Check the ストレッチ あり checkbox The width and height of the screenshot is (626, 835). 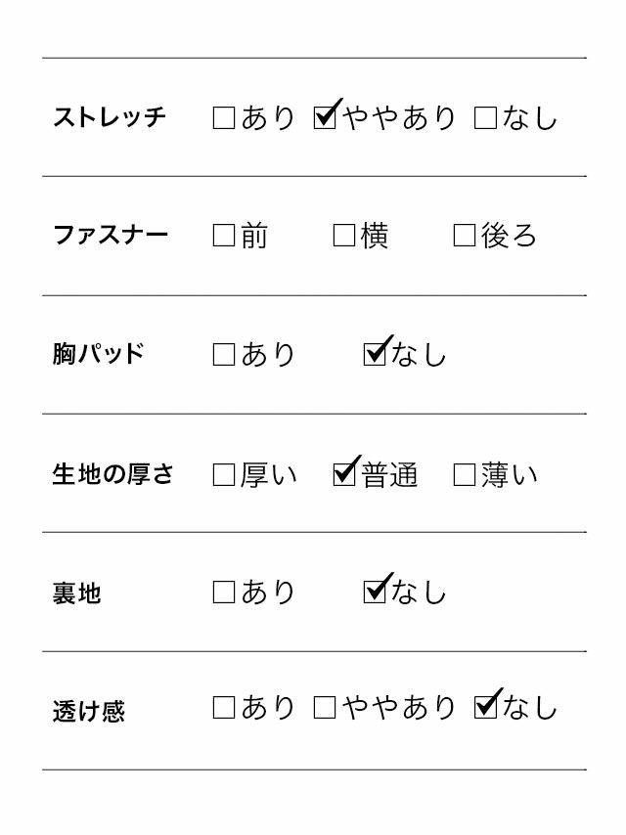(x=224, y=118)
